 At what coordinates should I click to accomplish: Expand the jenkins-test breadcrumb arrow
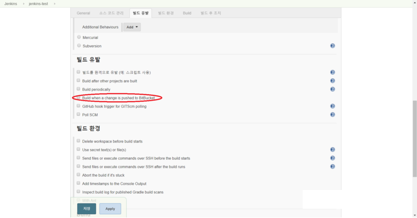tap(54, 4)
